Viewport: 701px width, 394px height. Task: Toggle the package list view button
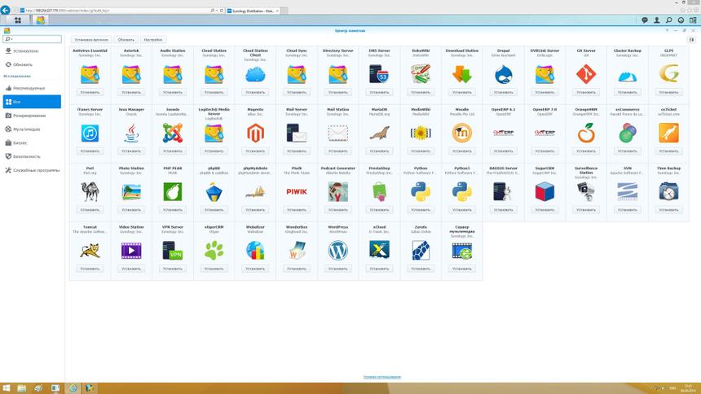point(691,40)
